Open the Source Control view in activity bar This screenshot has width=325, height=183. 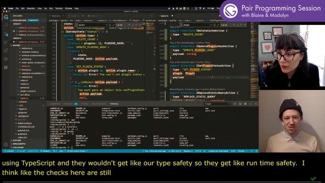click(6, 34)
